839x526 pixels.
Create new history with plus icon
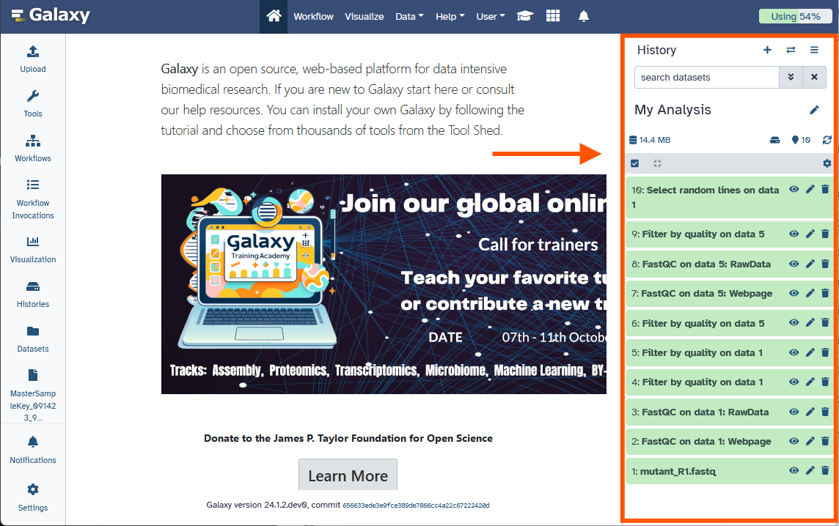tap(767, 50)
